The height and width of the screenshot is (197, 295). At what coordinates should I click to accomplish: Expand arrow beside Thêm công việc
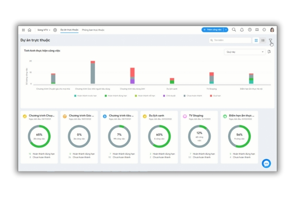pos(226,30)
